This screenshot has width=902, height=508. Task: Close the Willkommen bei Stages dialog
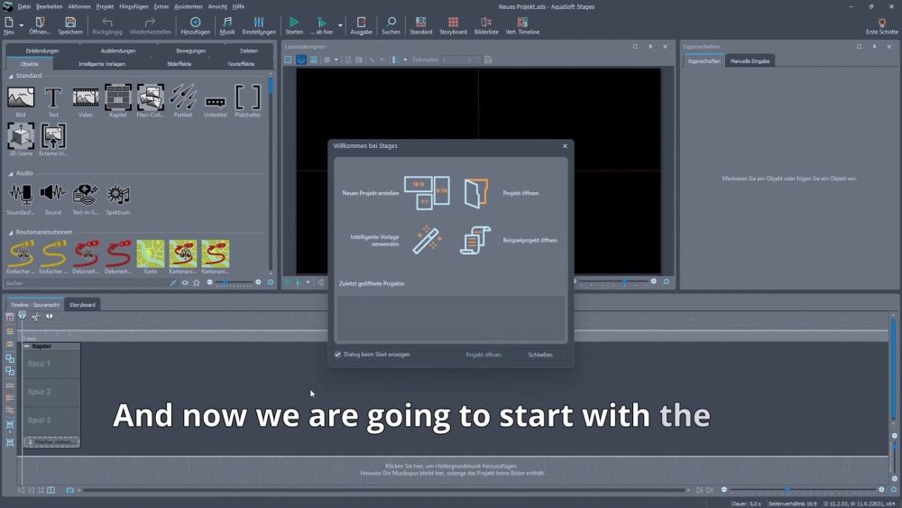(565, 146)
